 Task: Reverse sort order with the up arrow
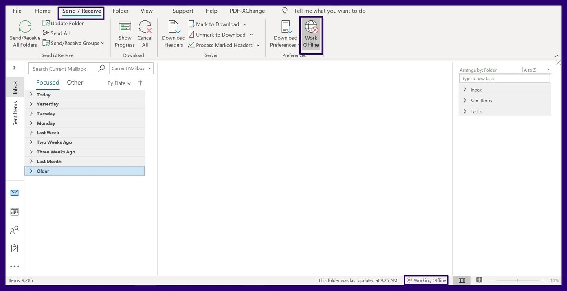click(x=140, y=83)
